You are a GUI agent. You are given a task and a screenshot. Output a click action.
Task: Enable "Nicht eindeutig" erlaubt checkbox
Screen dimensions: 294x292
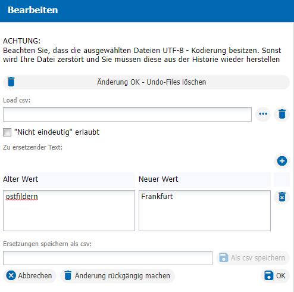(7, 132)
